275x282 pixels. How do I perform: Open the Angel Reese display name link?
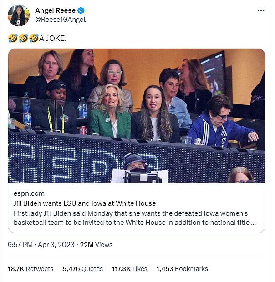pyautogui.click(x=55, y=11)
